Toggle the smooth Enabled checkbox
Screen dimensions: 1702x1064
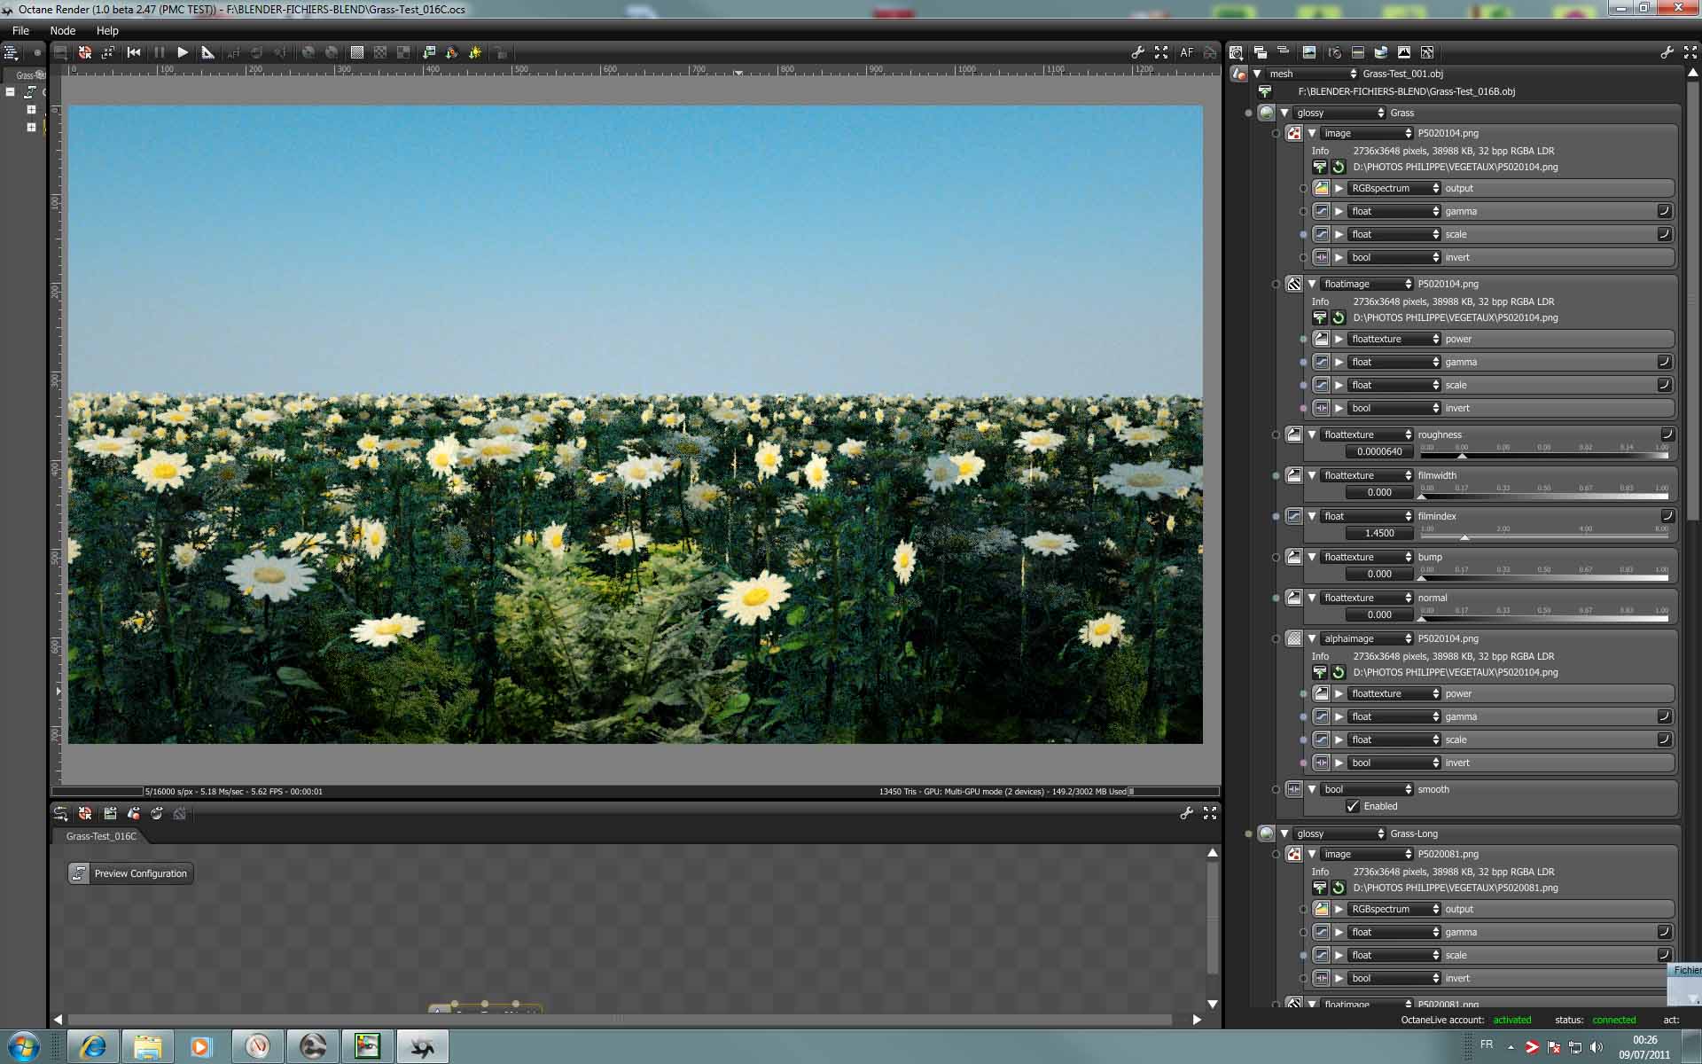pos(1352,806)
